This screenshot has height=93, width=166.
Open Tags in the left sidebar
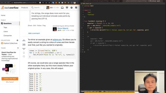[x=5, y=27]
